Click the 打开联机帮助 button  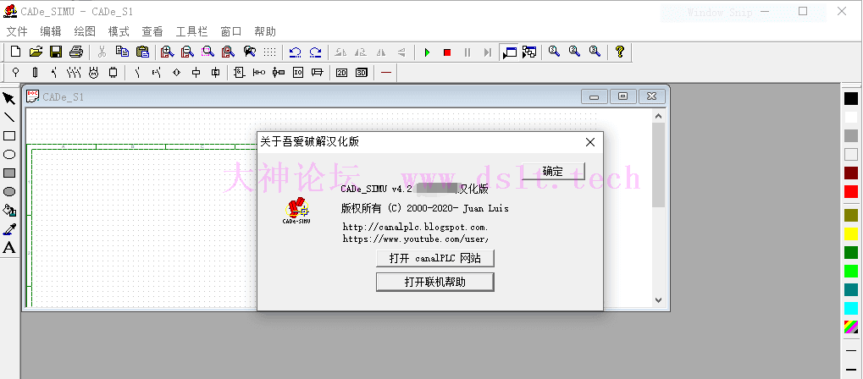(434, 283)
